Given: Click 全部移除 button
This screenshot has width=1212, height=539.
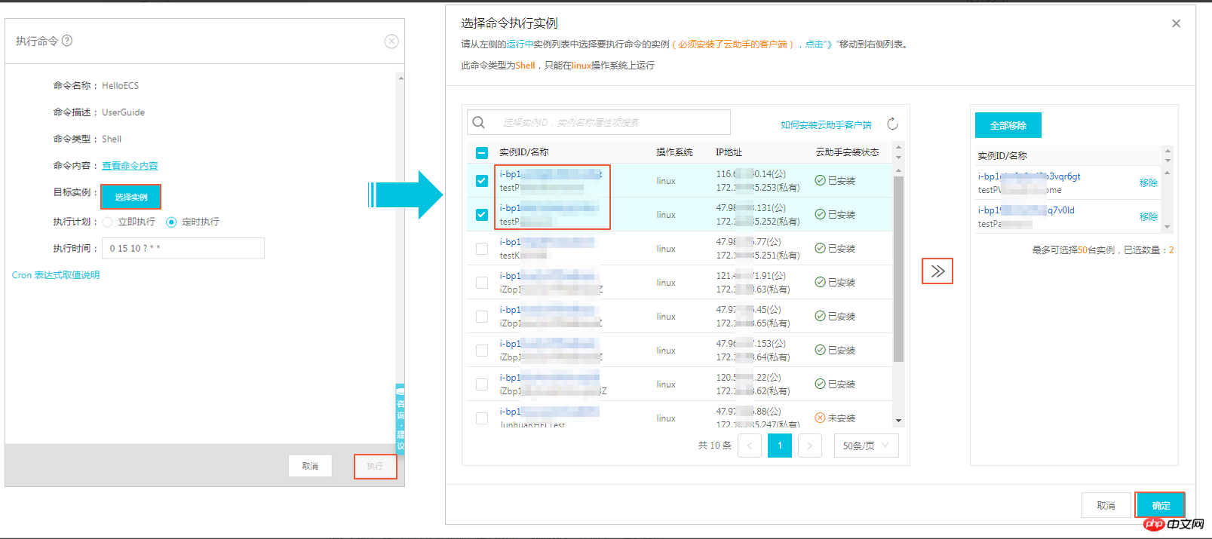Looking at the screenshot, I should (1008, 125).
